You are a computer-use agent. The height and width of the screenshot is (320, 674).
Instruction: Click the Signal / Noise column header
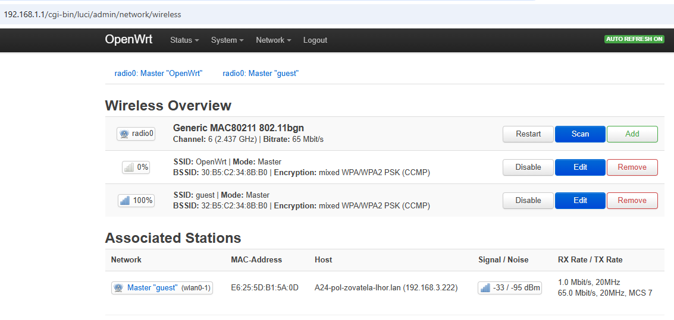click(503, 259)
